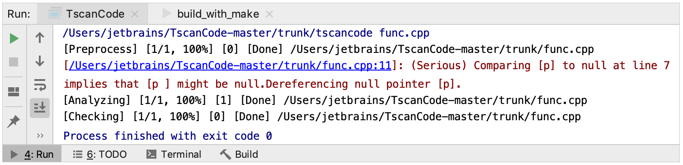The image size is (683, 165).
Task: Open the func.cpp:11 file link
Action: 230,66
